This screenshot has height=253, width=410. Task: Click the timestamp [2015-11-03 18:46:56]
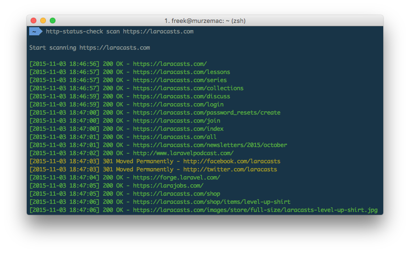64,64
